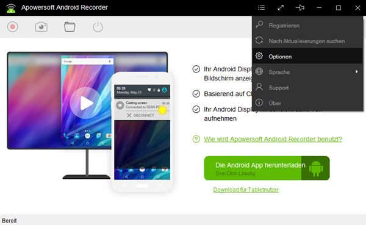This screenshot has width=366, height=225.
Task: Minimize the Apowersoft window
Action: 319,8
